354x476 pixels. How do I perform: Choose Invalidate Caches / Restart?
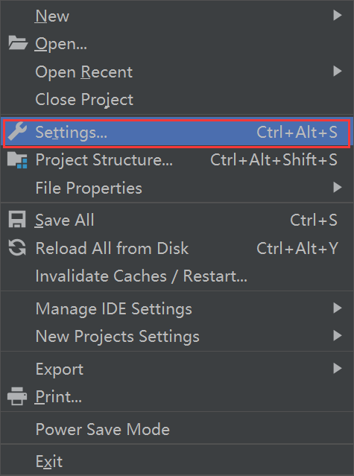click(177, 276)
